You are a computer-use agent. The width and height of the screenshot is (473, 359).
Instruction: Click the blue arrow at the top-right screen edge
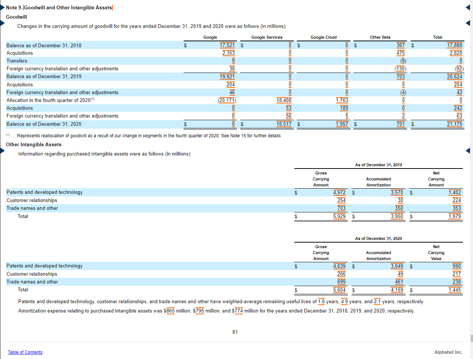[x=468, y=7]
